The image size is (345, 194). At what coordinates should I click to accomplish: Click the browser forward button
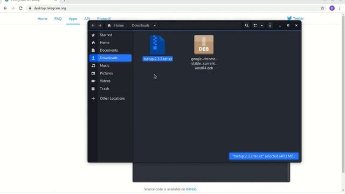pyautogui.click(x=13, y=8)
